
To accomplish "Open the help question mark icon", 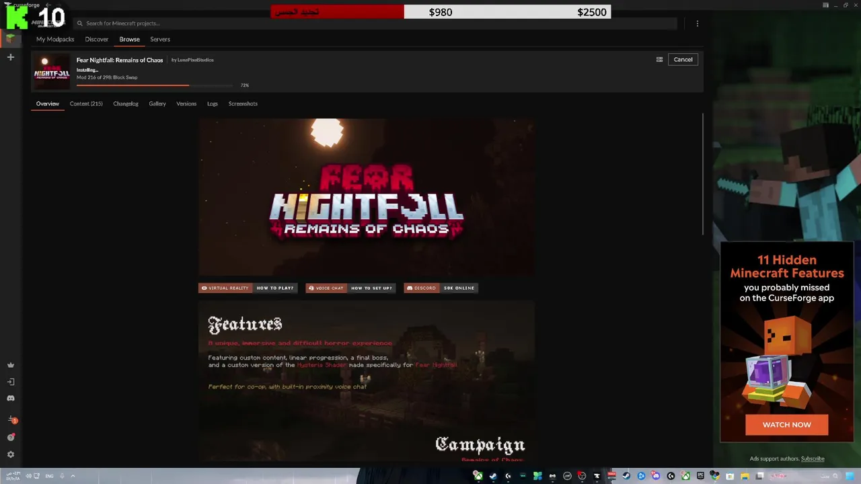I will point(10,437).
